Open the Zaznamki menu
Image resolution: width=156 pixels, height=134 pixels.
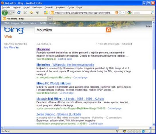[x=48, y=7]
